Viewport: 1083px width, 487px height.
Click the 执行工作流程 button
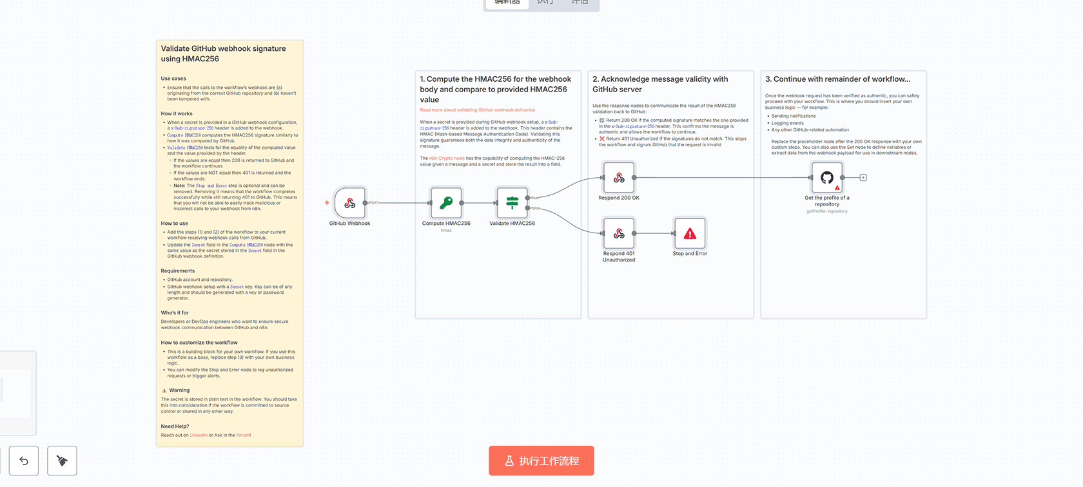pos(541,461)
